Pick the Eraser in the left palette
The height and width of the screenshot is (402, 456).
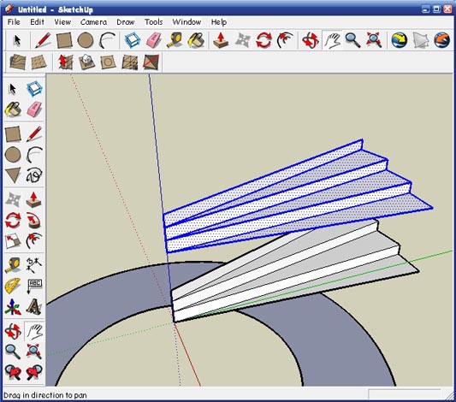point(34,109)
